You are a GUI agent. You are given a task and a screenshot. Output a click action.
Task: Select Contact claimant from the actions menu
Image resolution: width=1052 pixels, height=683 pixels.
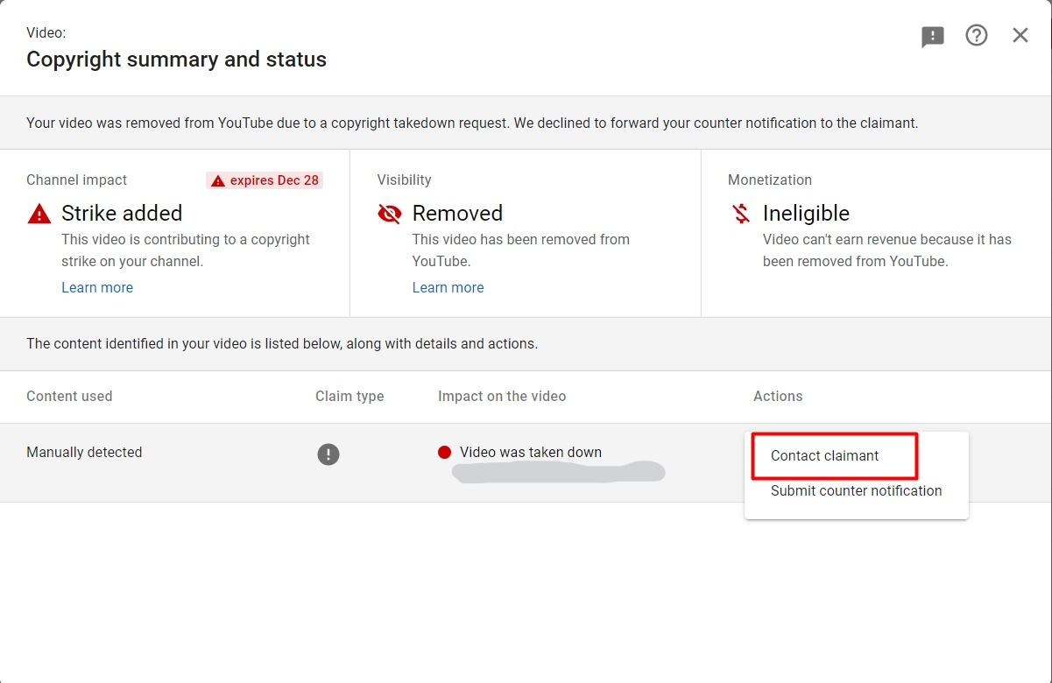coord(825,455)
